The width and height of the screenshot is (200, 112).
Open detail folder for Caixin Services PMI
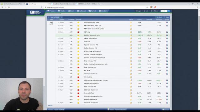(x=131, y=39)
